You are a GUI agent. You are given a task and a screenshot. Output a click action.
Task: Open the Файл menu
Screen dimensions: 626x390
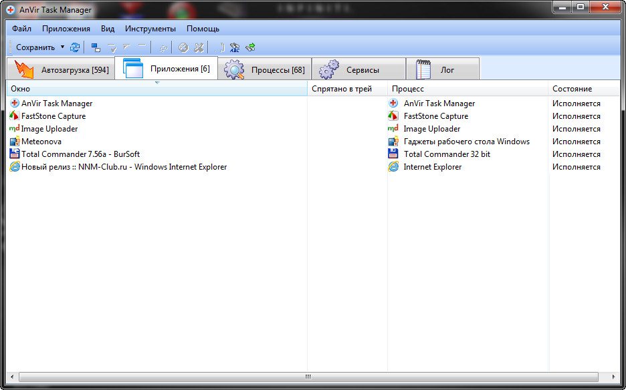[21, 29]
